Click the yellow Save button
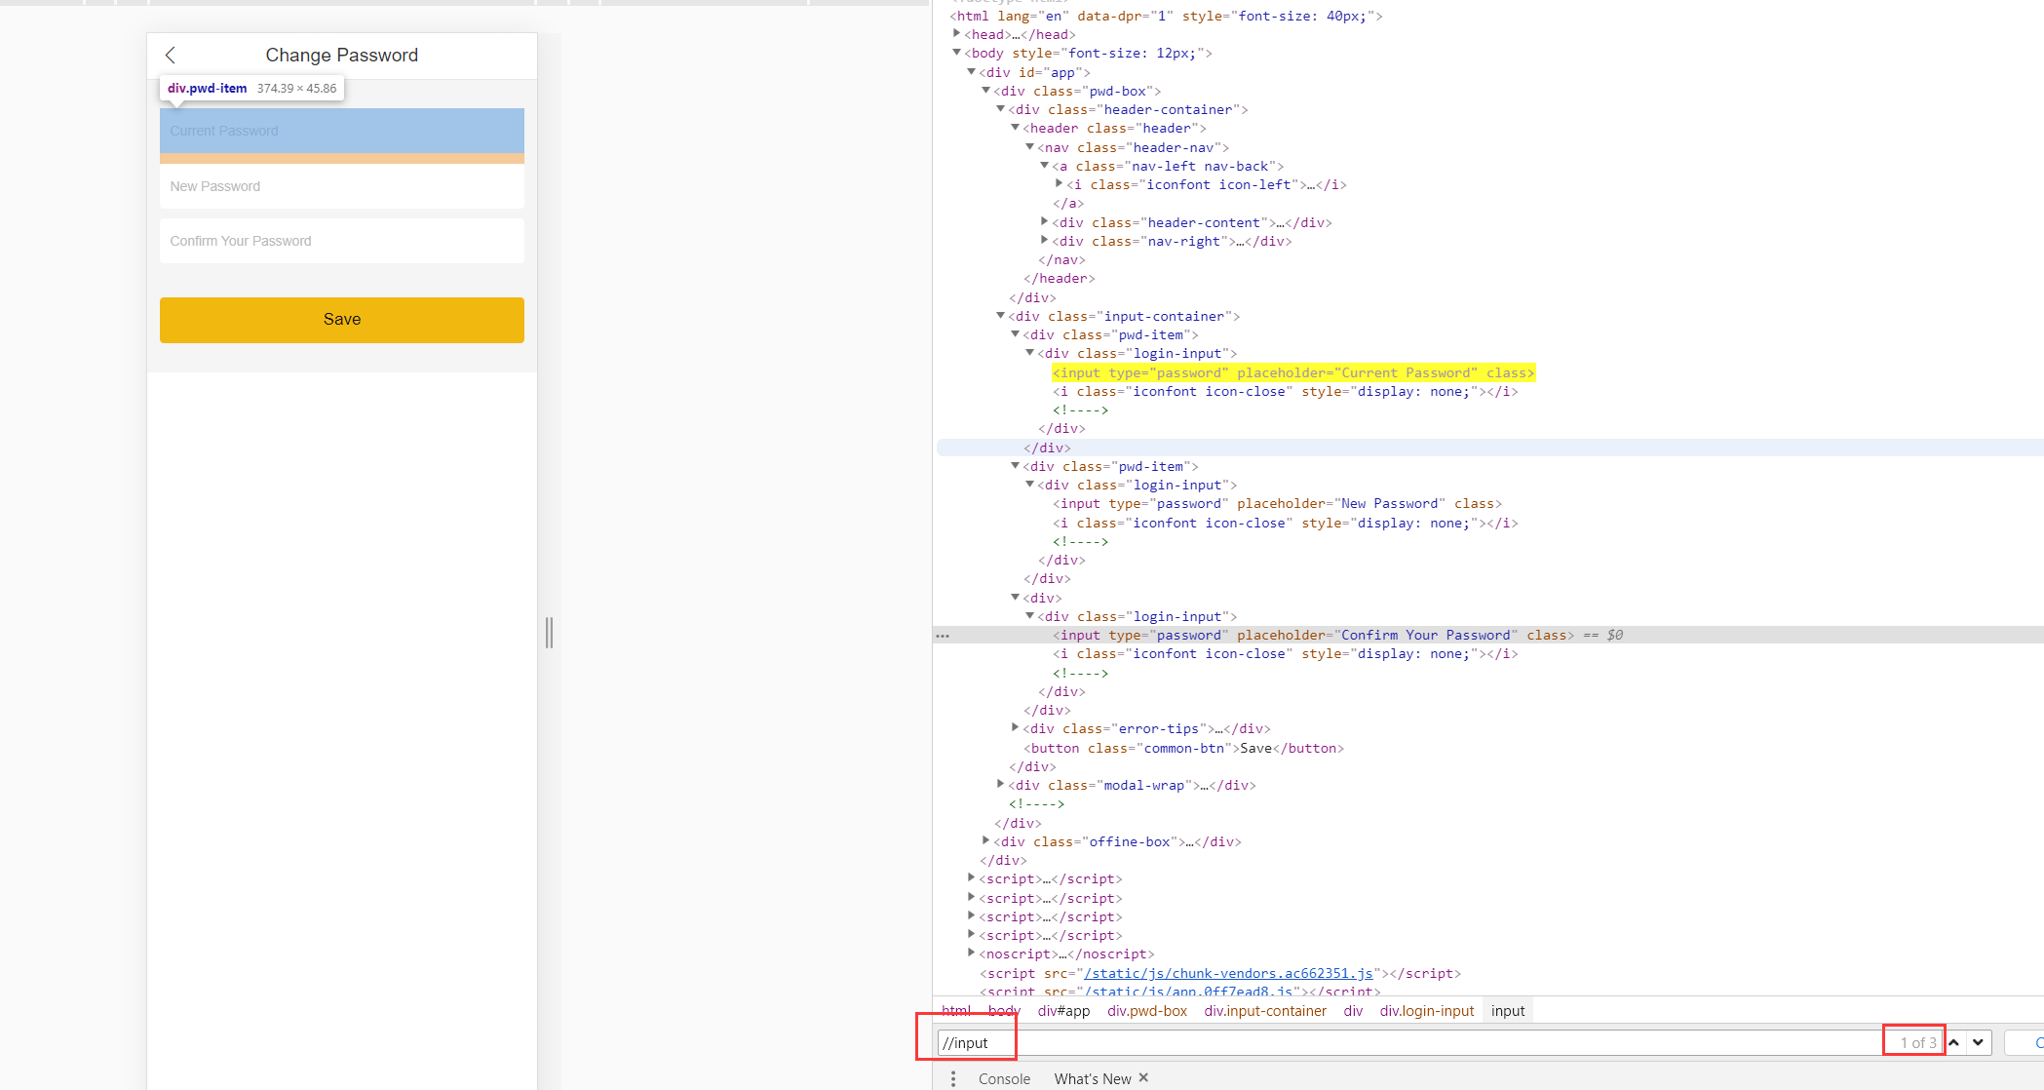 pyautogui.click(x=341, y=320)
